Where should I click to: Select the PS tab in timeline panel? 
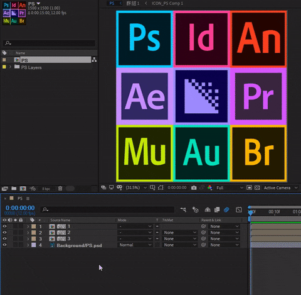point(20,198)
